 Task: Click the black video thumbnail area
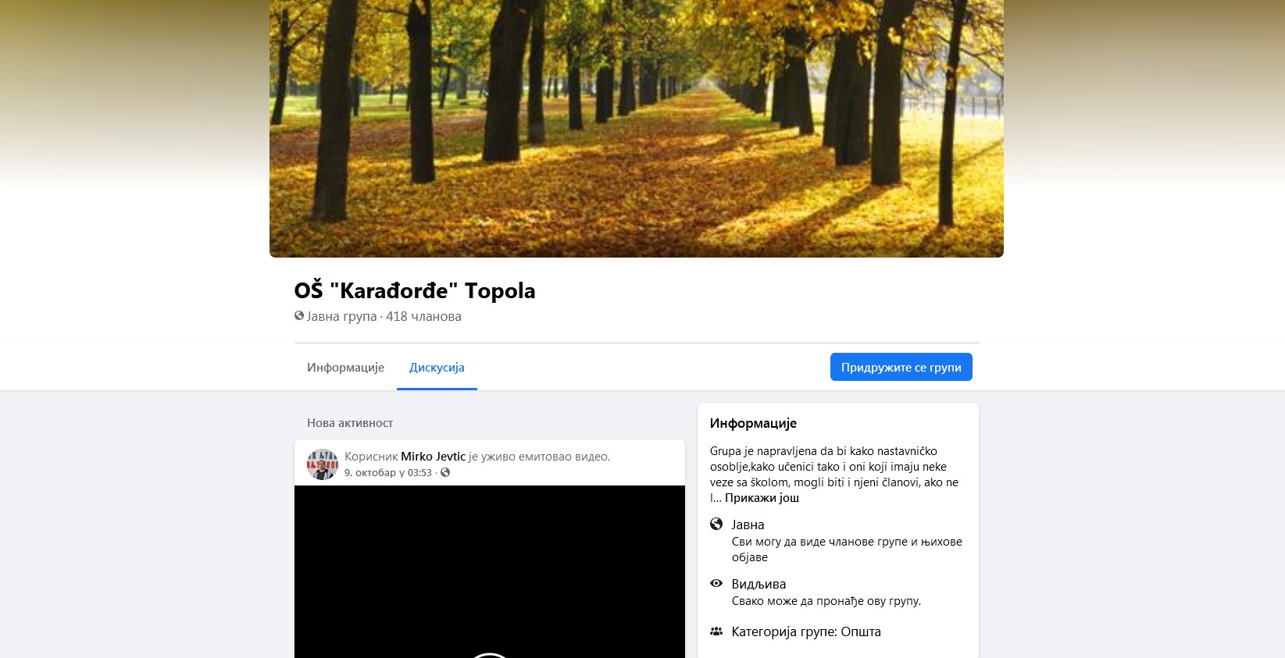pos(490,571)
